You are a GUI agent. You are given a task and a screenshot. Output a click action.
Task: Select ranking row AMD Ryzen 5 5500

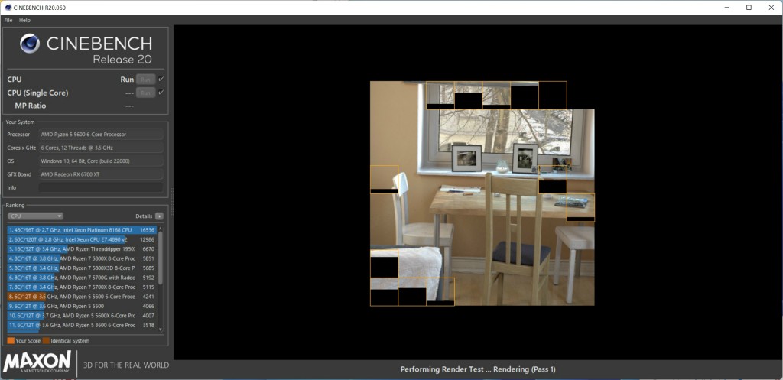[x=82, y=306]
